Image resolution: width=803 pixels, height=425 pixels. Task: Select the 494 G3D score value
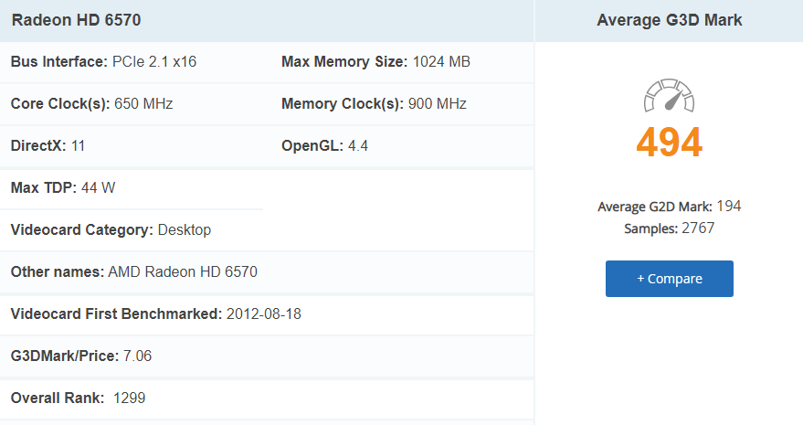pyautogui.click(x=669, y=143)
